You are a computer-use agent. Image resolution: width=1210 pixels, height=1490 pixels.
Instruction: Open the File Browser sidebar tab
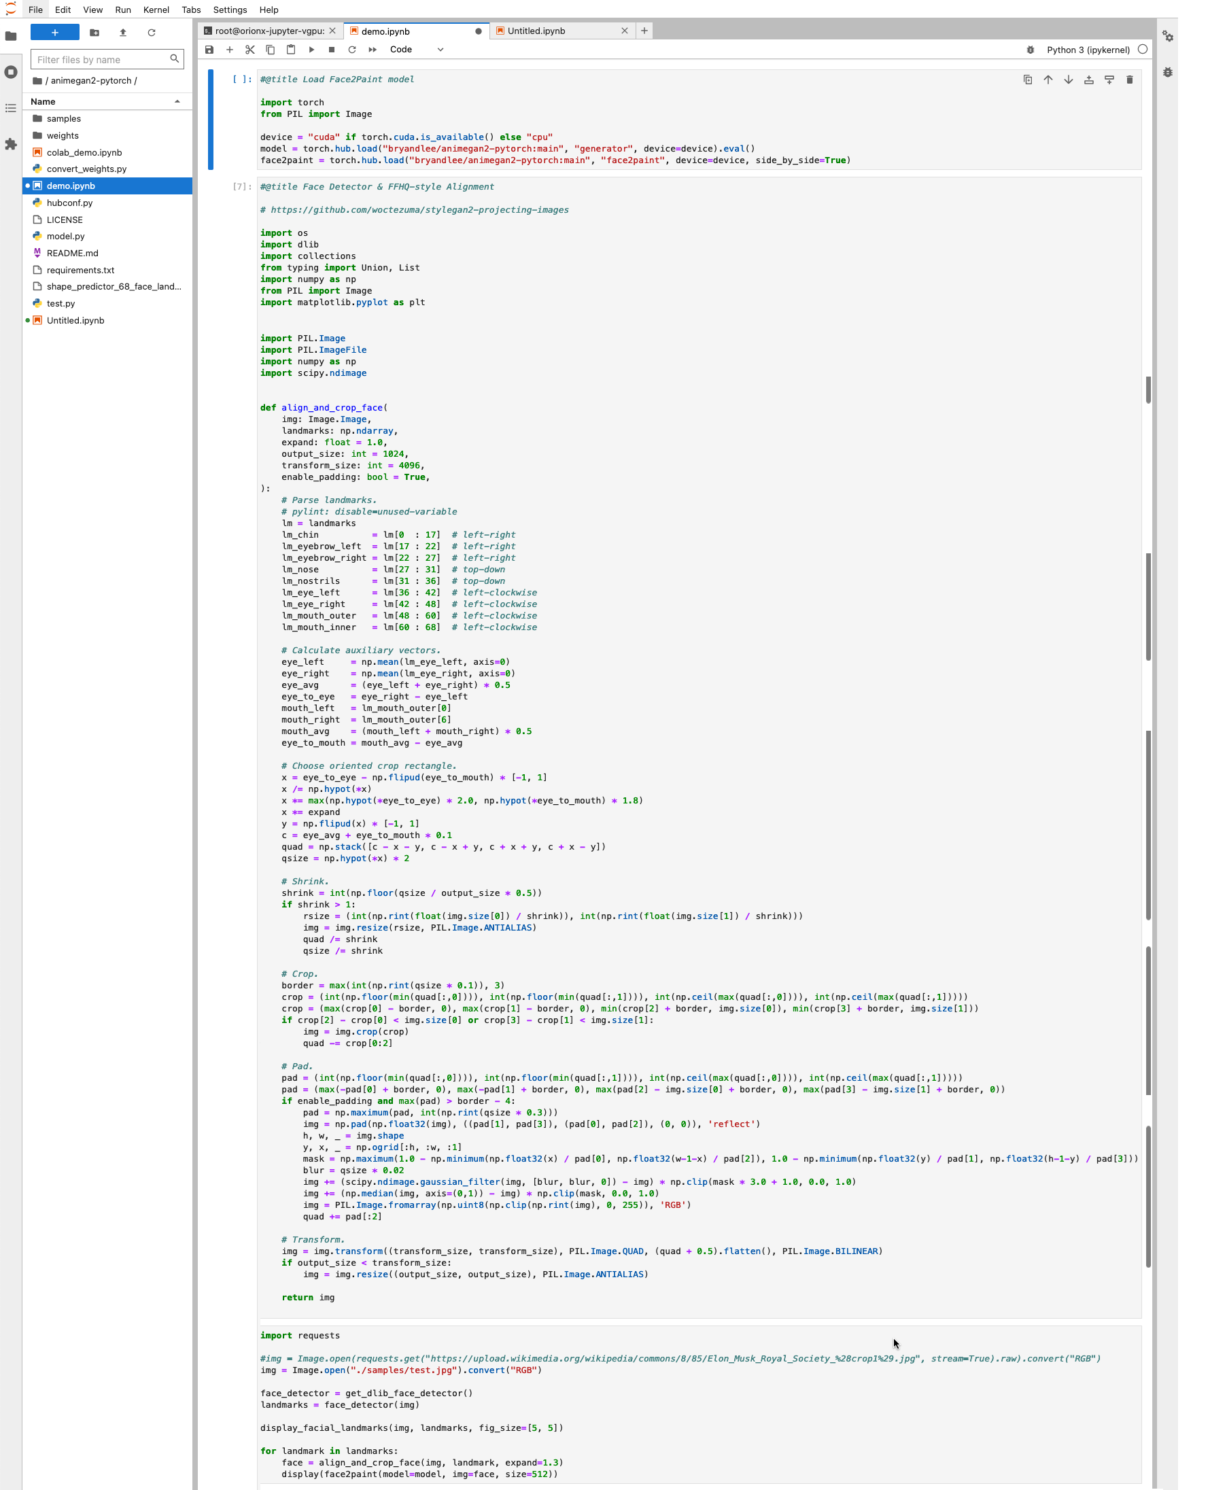click(x=10, y=36)
